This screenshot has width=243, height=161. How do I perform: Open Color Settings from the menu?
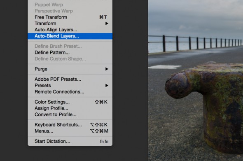(70, 102)
